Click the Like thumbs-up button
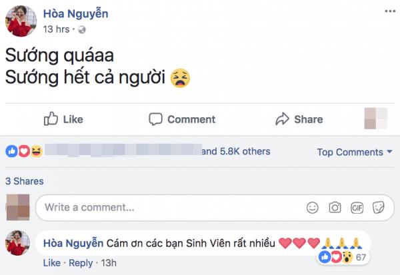This screenshot has height=275, width=400. click(x=64, y=119)
